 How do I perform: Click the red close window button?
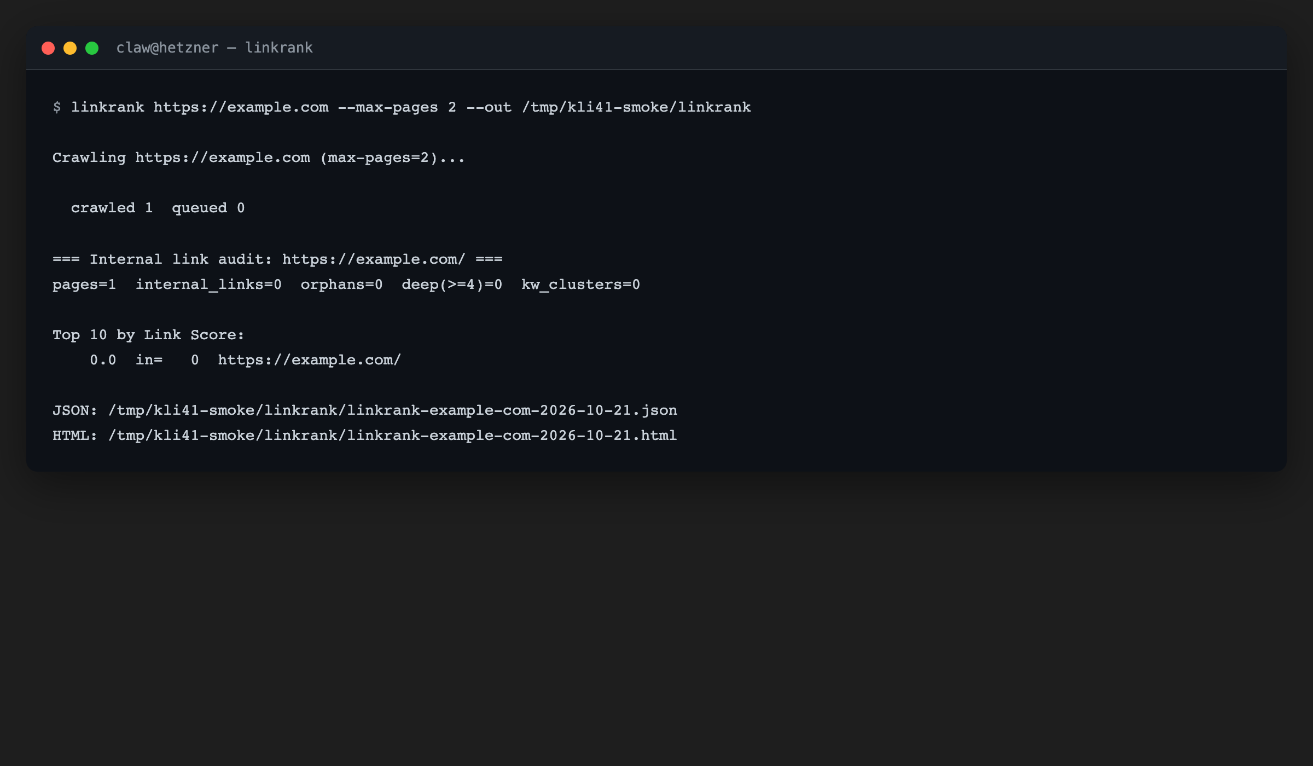(48, 48)
